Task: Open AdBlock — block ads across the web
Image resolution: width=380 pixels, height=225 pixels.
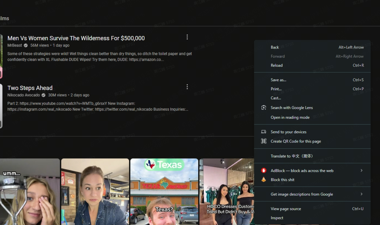Action: (312, 170)
